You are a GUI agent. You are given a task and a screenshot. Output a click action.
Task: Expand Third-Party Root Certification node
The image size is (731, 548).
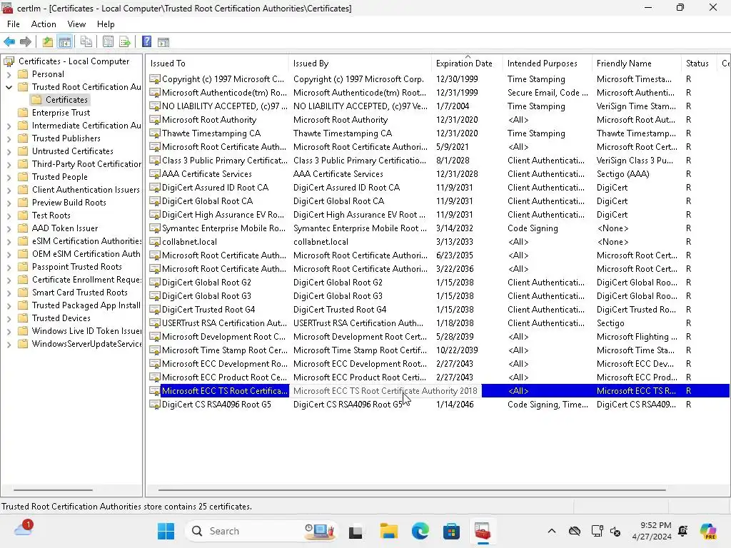9,164
